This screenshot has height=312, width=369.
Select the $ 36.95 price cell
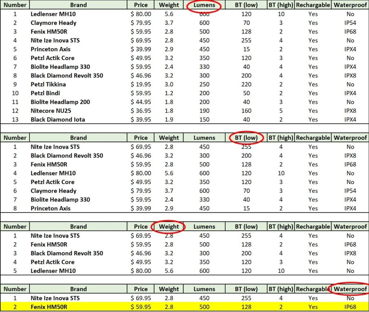click(x=141, y=111)
